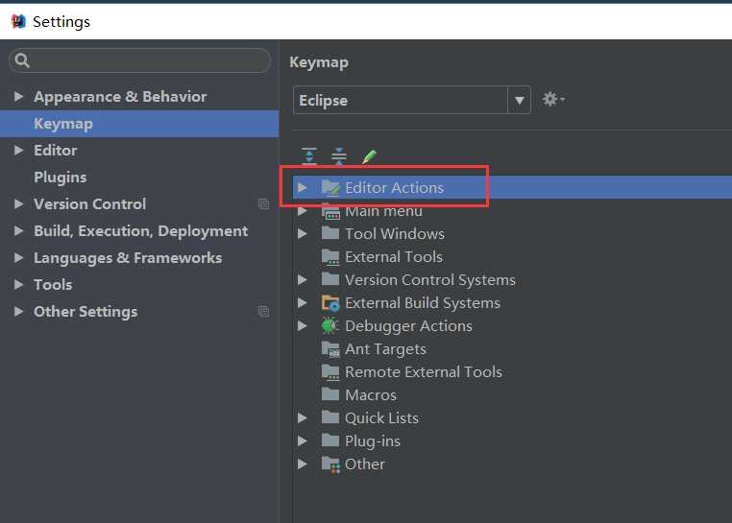Open Appearance & Behavior settings

click(120, 97)
